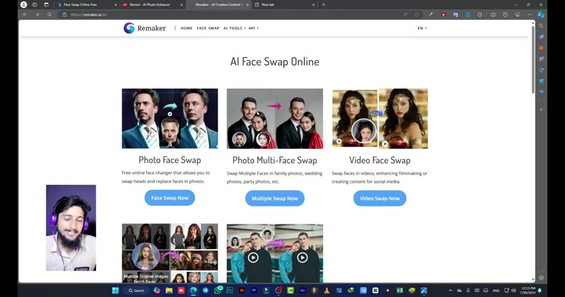Launch Premiere Pro from taskbar

[254, 290]
